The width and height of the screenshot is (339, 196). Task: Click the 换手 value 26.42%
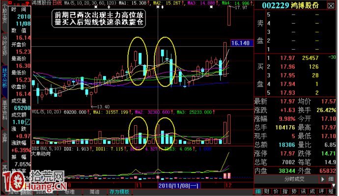[326, 110]
